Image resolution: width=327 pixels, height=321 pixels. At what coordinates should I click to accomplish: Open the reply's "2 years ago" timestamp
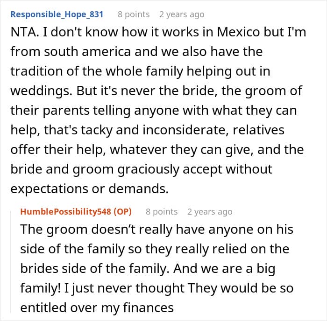[210, 211]
